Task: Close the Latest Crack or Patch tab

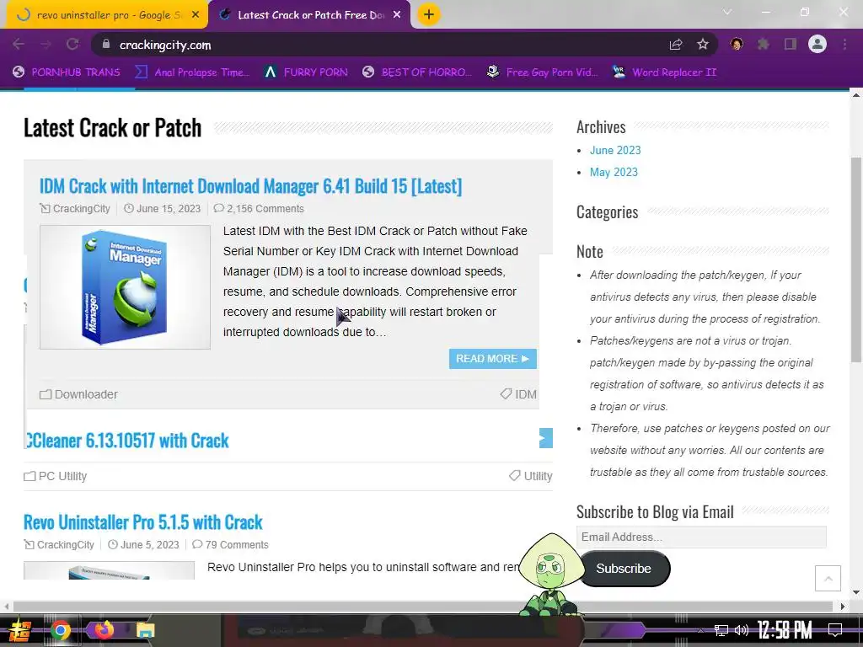Action: 397,15
